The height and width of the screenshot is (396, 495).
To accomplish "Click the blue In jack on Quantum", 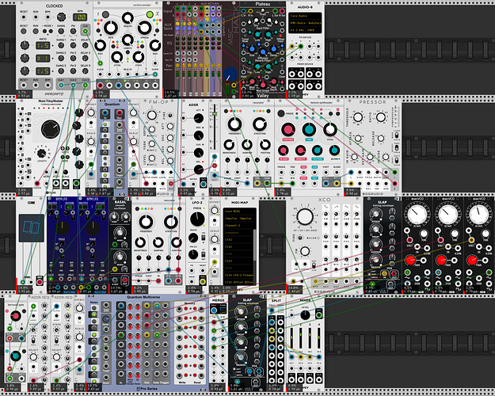I will [105, 113].
